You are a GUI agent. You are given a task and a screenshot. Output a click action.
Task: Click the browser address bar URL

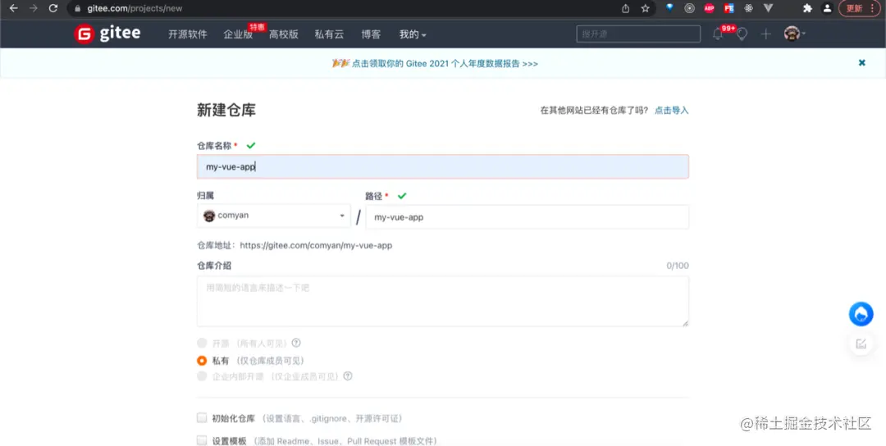[x=135, y=8]
